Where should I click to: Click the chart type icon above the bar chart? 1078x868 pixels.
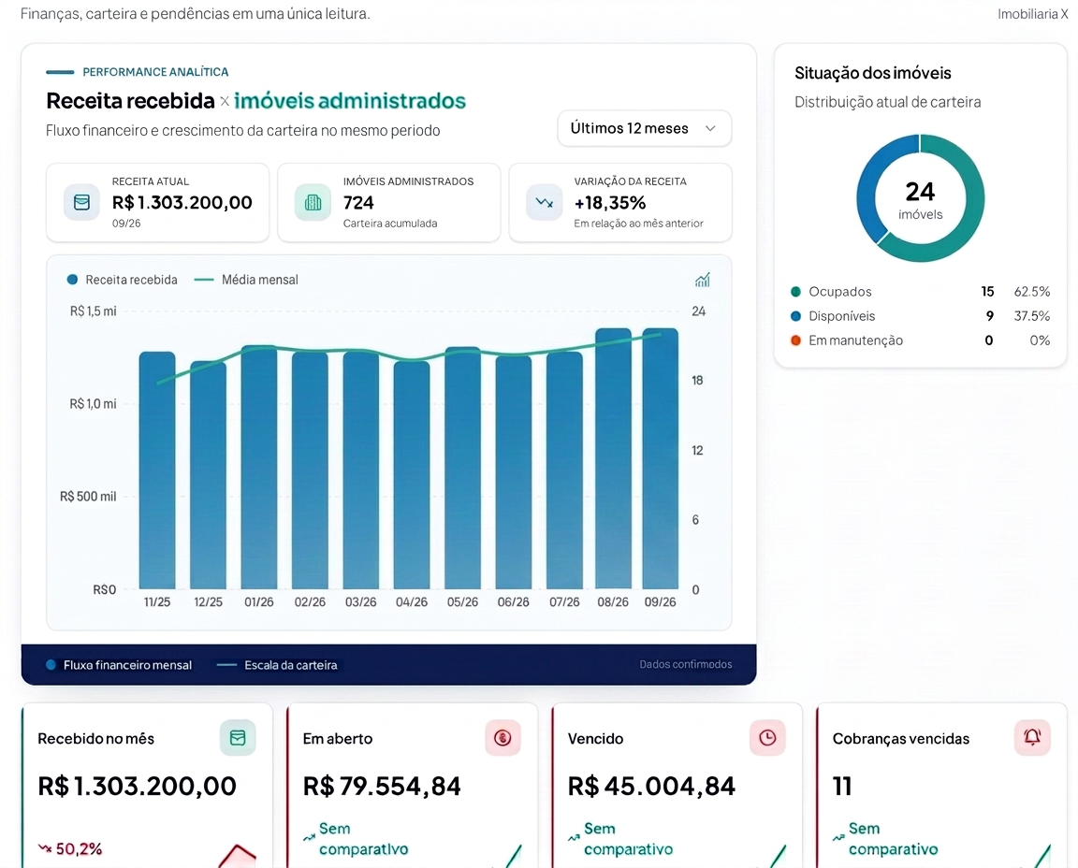click(x=703, y=280)
